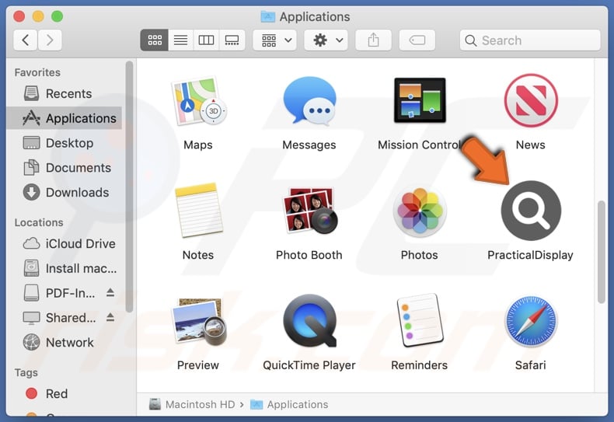Select the Red tag in sidebar
The height and width of the screenshot is (422, 614).
coord(65,393)
